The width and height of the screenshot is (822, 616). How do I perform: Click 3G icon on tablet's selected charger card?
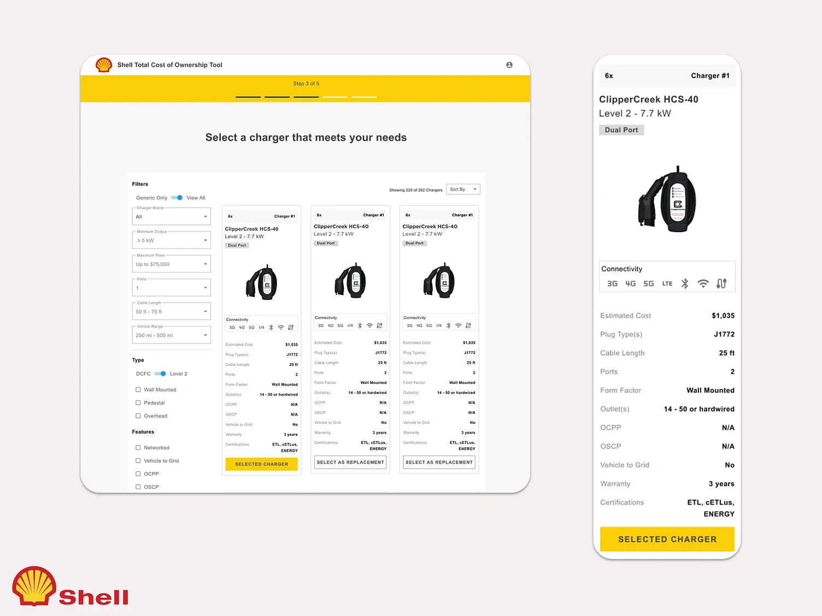(232, 328)
